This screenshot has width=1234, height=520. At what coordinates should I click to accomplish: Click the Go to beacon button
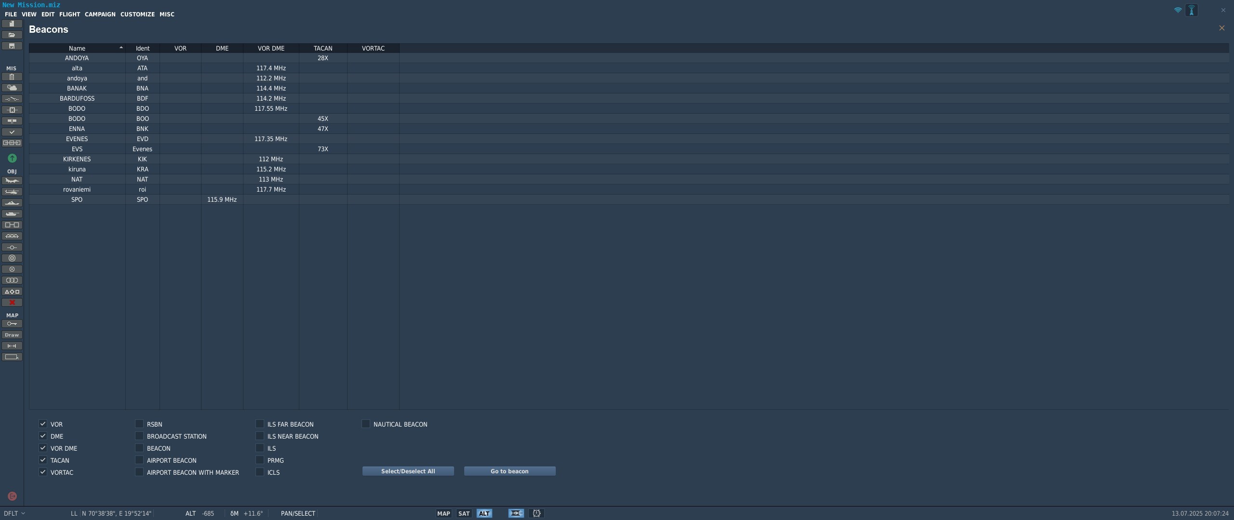point(510,471)
